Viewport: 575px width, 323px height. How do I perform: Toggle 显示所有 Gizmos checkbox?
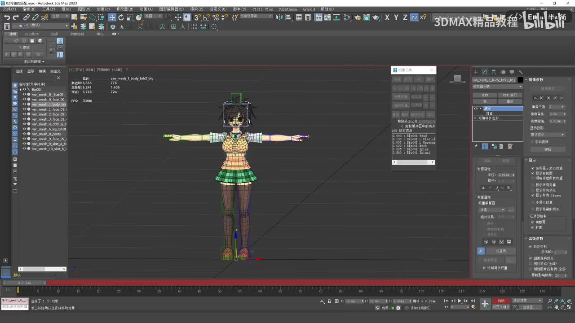coord(533,195)
